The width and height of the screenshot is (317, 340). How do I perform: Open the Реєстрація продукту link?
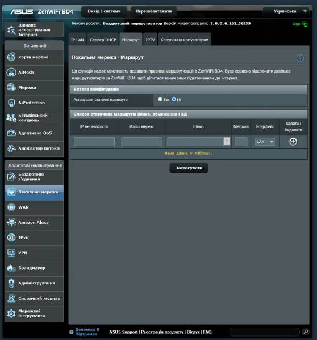click(162, 331)
